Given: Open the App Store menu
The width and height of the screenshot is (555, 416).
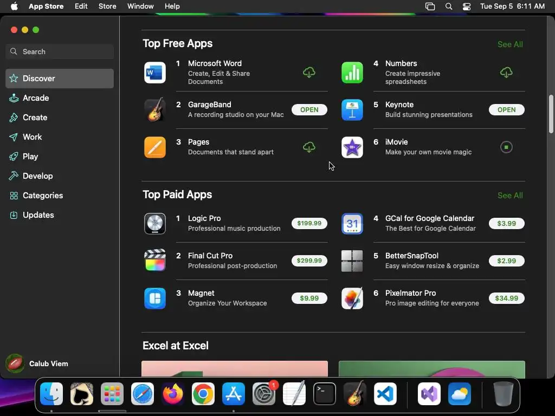Looking at the screenshot, I should (x=46, y=6).
